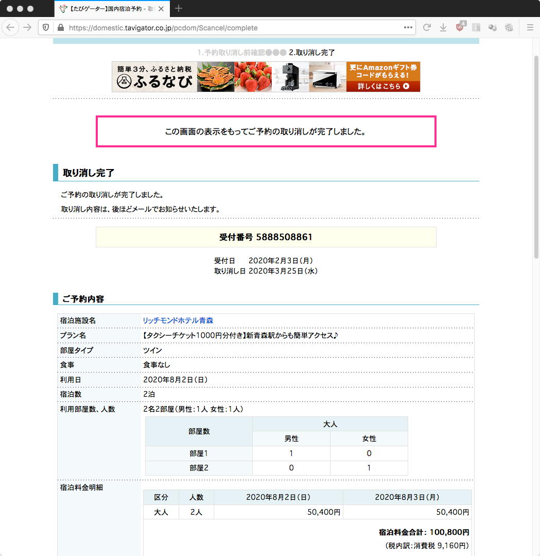Click the gray square extension icon
Screen dimensions: 540x556
tap(476, 27)
